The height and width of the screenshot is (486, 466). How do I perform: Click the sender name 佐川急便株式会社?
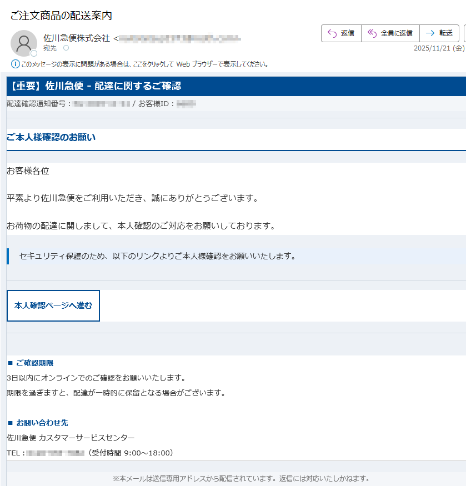pyautogui.click(x=77, y=38)
